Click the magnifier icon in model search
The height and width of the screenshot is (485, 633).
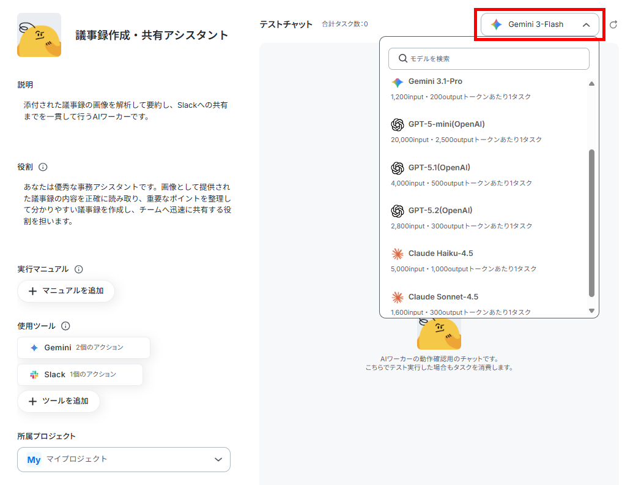click(x=402, y=59)
